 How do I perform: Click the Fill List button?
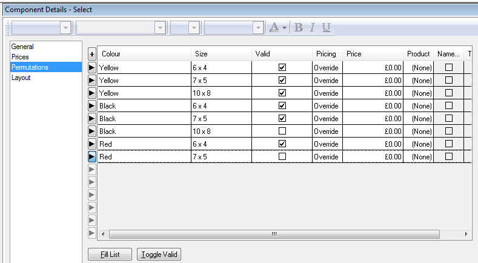point(110,255)
